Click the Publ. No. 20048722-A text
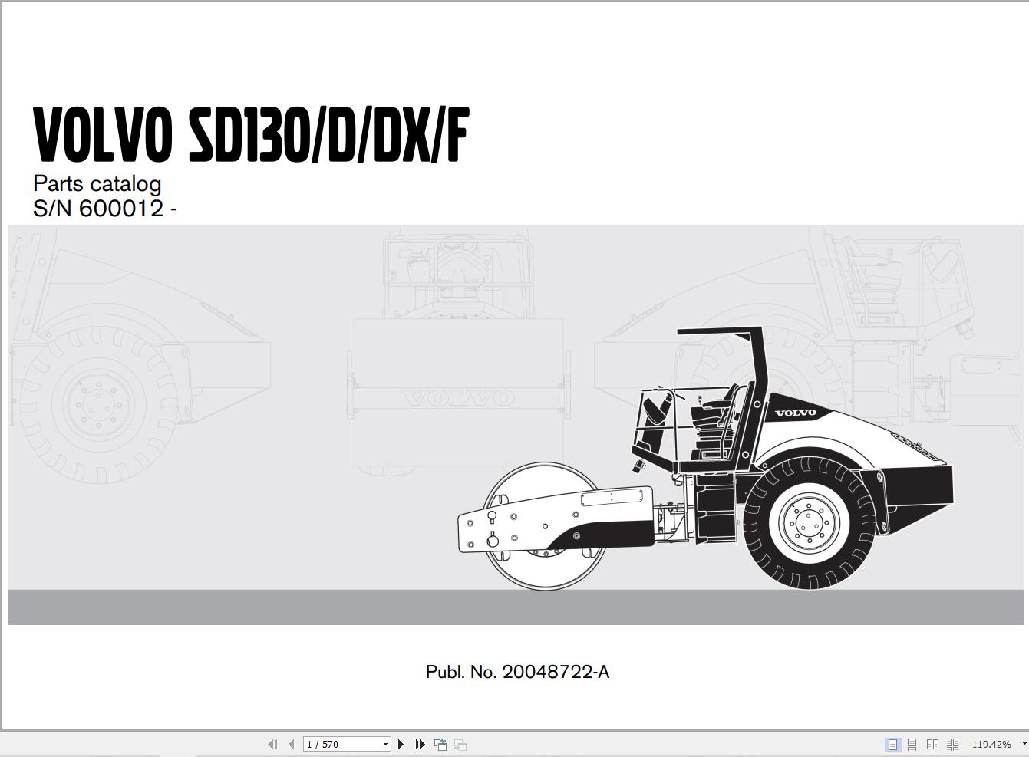The height and width of the screenshot is (757, 1029). 517,670
